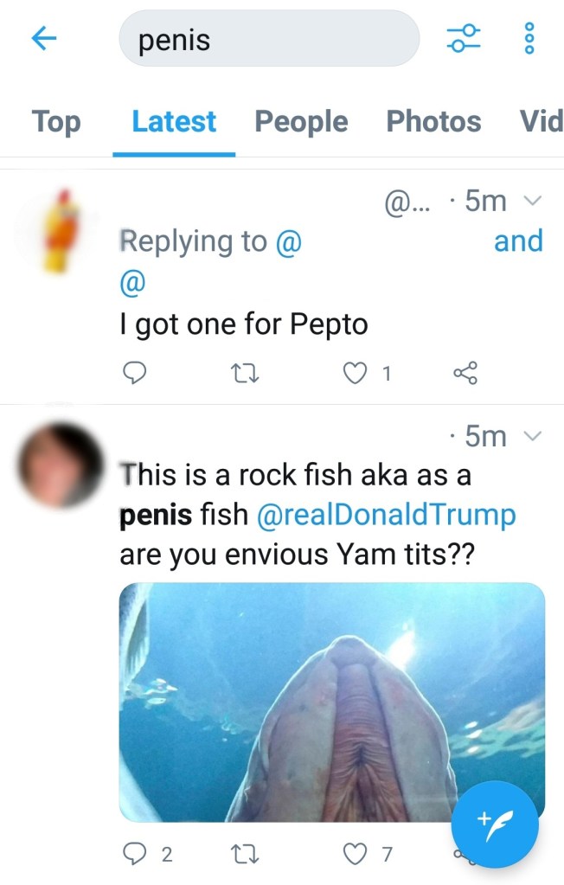
Task: Share the rock fish tweet
Action: [465, 853]
